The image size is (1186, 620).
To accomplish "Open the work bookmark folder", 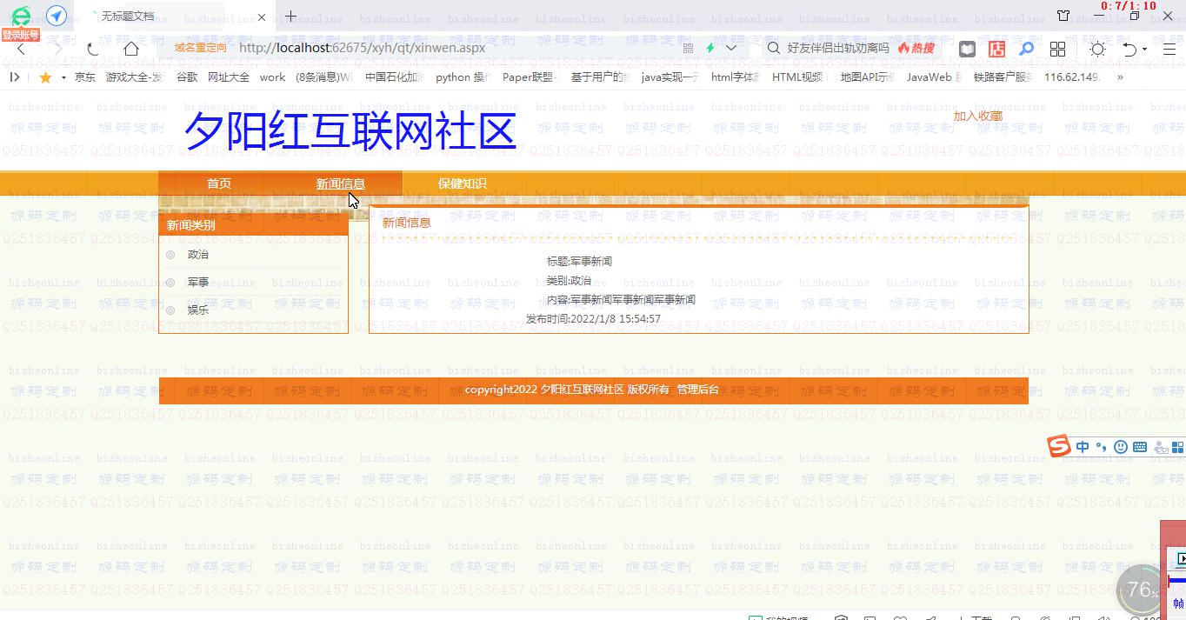I will (272, 77).
